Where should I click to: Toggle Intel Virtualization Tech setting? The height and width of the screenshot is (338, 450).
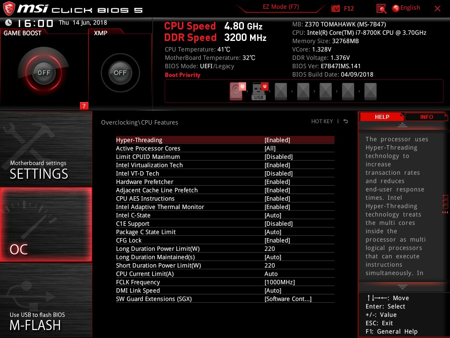(x=225, y=165)
